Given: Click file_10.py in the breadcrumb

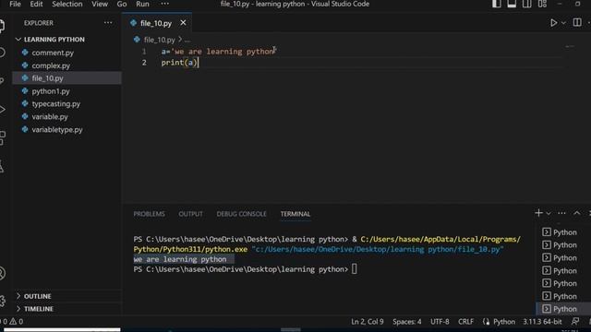Looking at the screenshot, I should click(159, 40).
